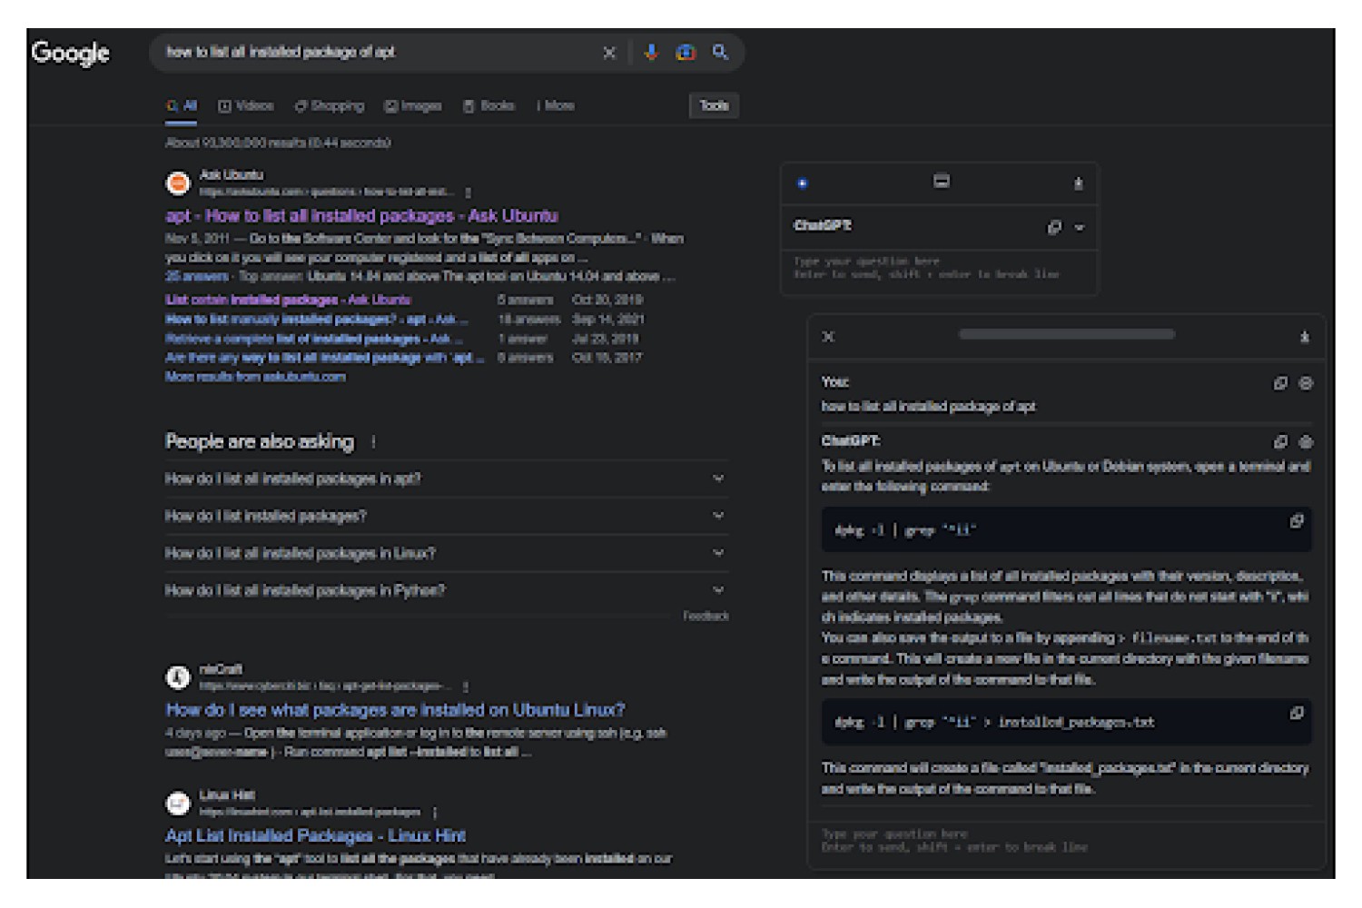The image size is (1362, 908).
Task: Expand dropdown arrow on ChatGPT card
Action: pos(1080,228)
